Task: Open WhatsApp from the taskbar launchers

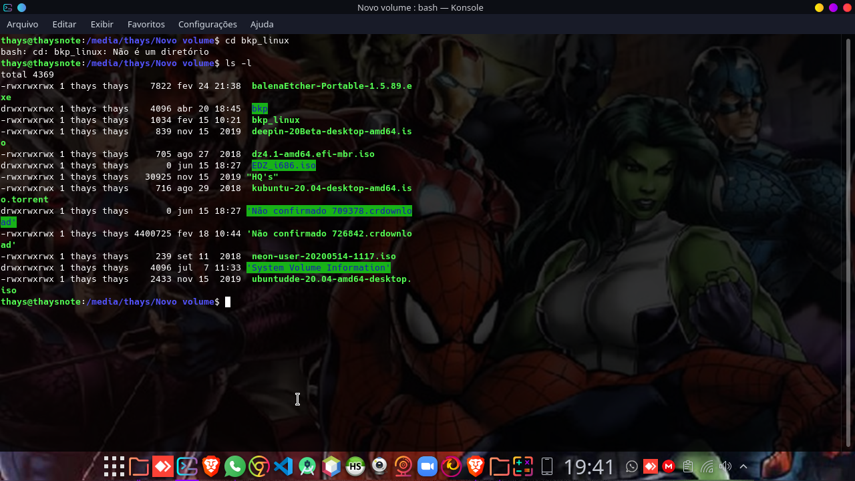Action: pos(235,466)
